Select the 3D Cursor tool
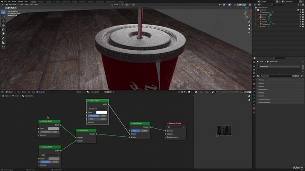305x171 pixels. pyautogui.click(x=3, y=17)
